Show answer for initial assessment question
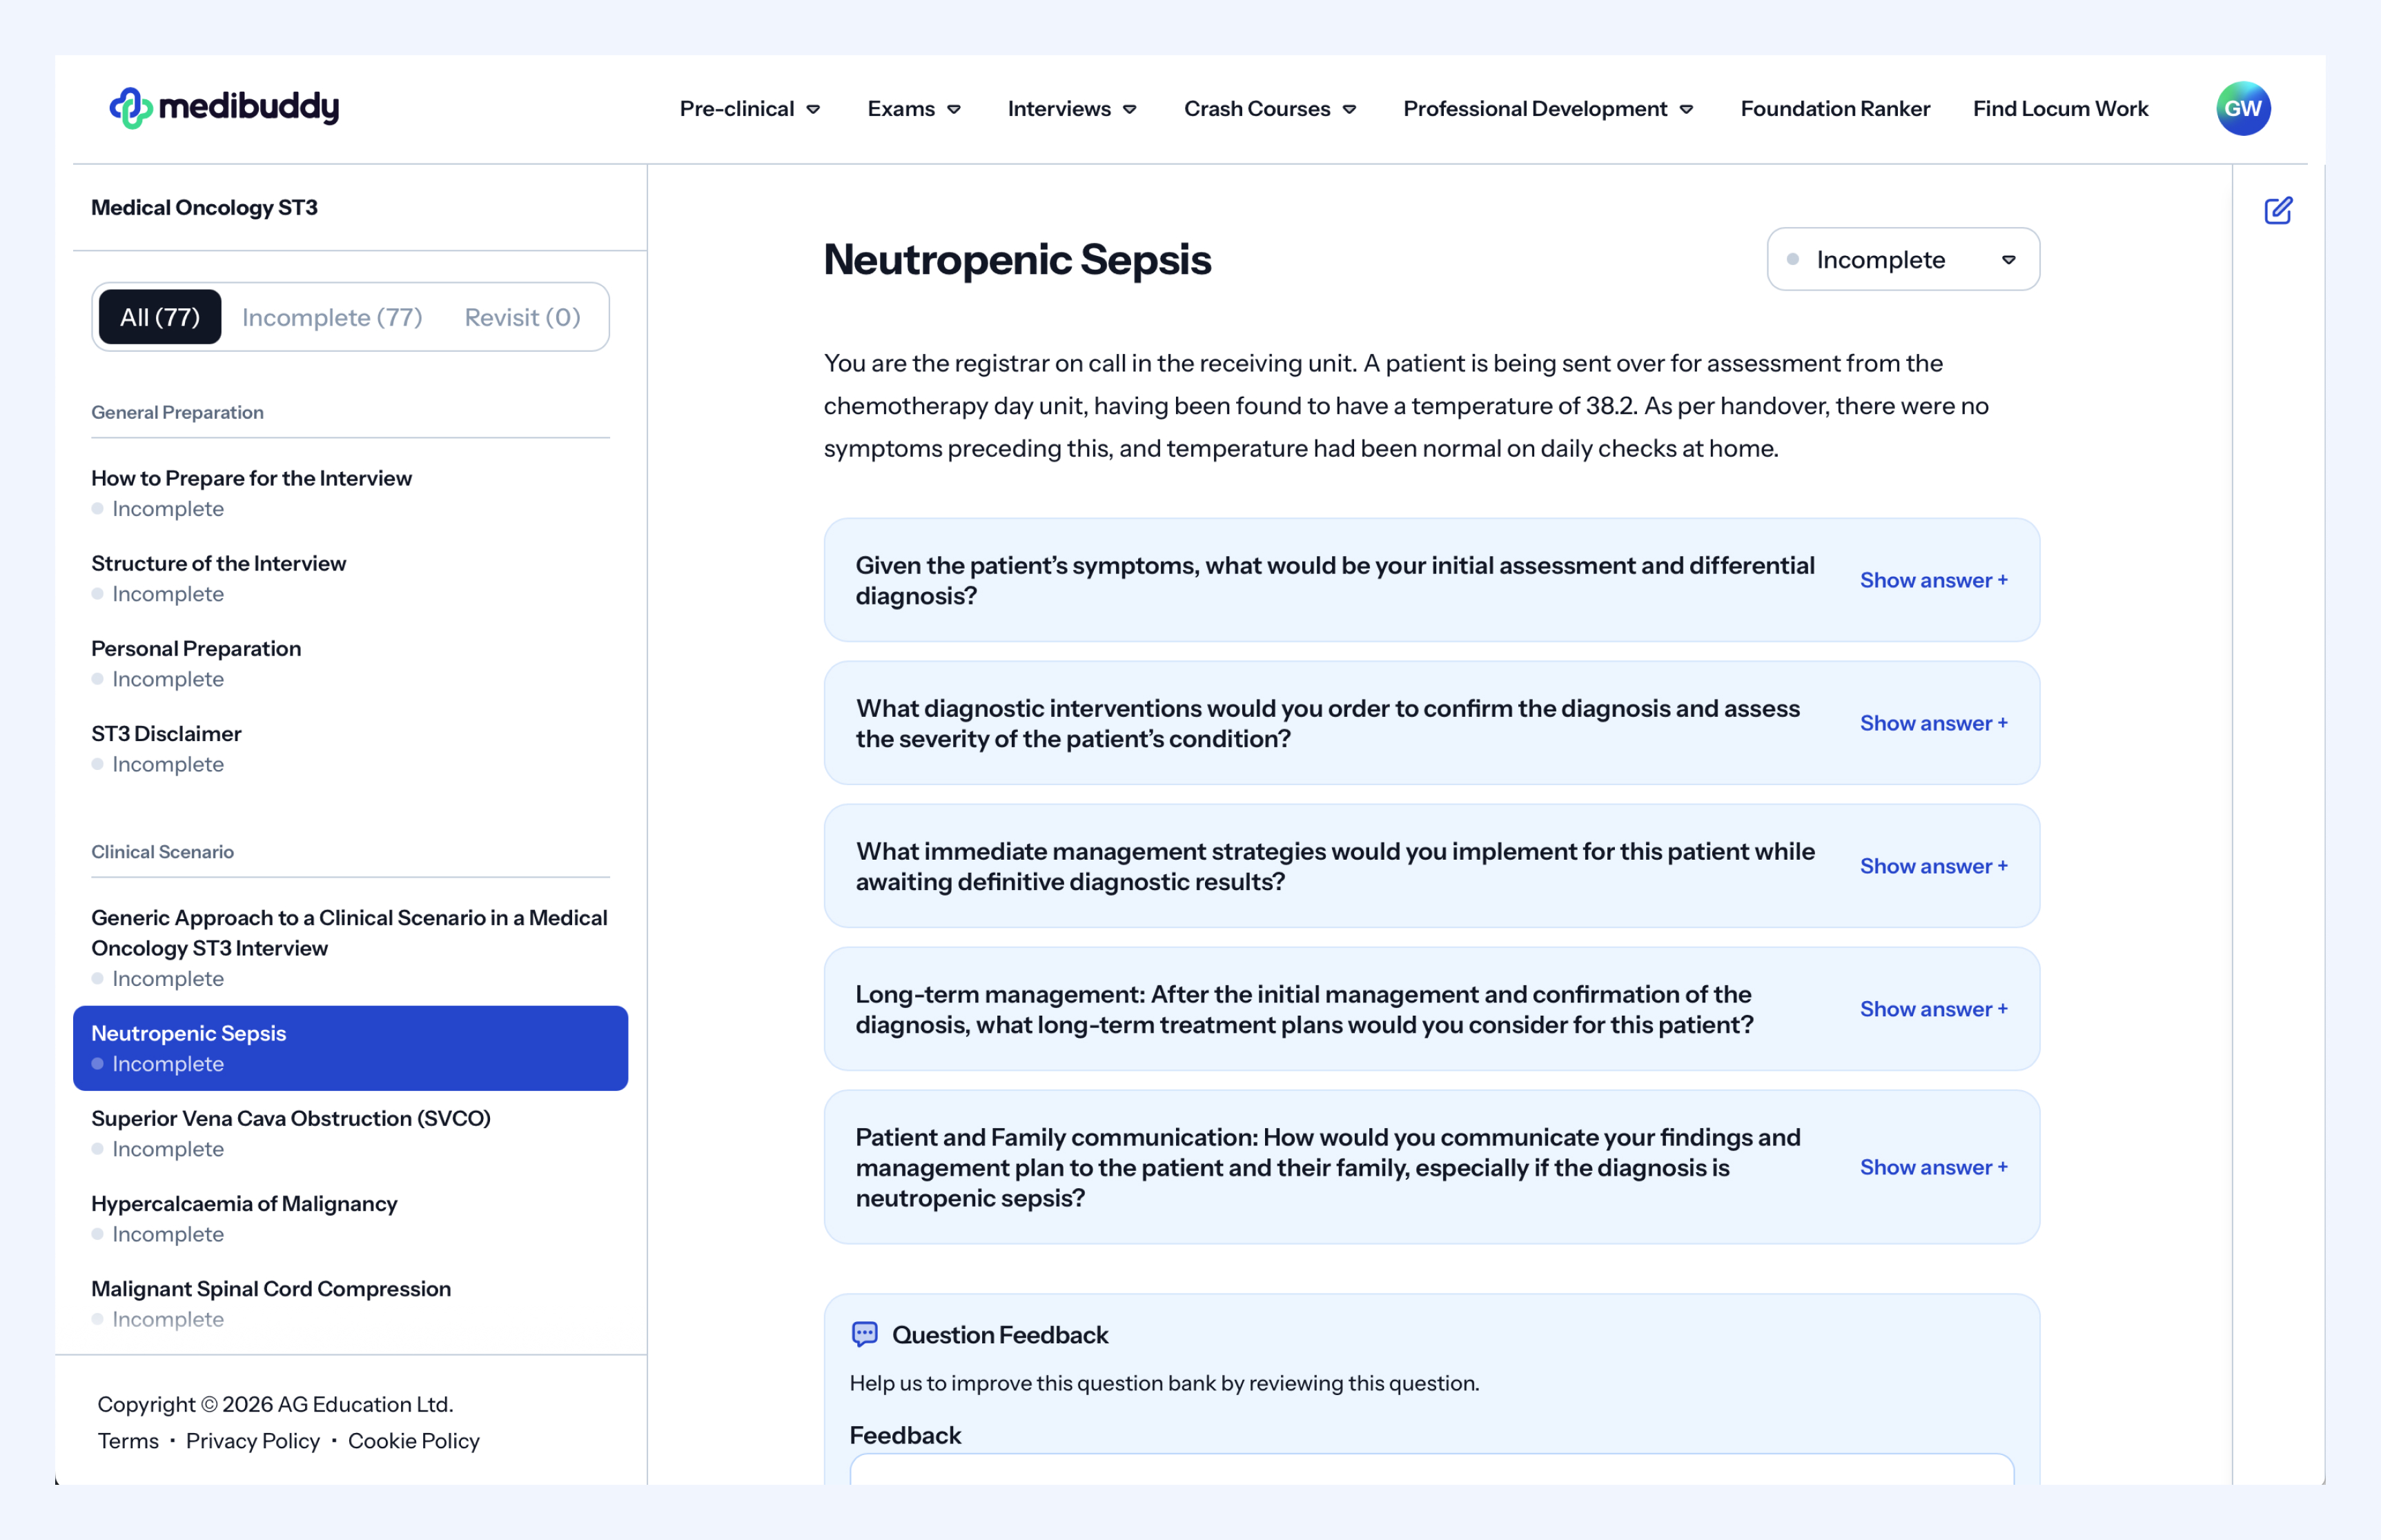This screenshot has height=1540, width=2381. click(1932, 580)
